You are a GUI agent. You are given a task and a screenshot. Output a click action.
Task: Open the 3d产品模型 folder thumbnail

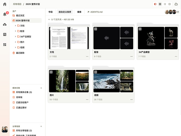(x=151, y=38)
